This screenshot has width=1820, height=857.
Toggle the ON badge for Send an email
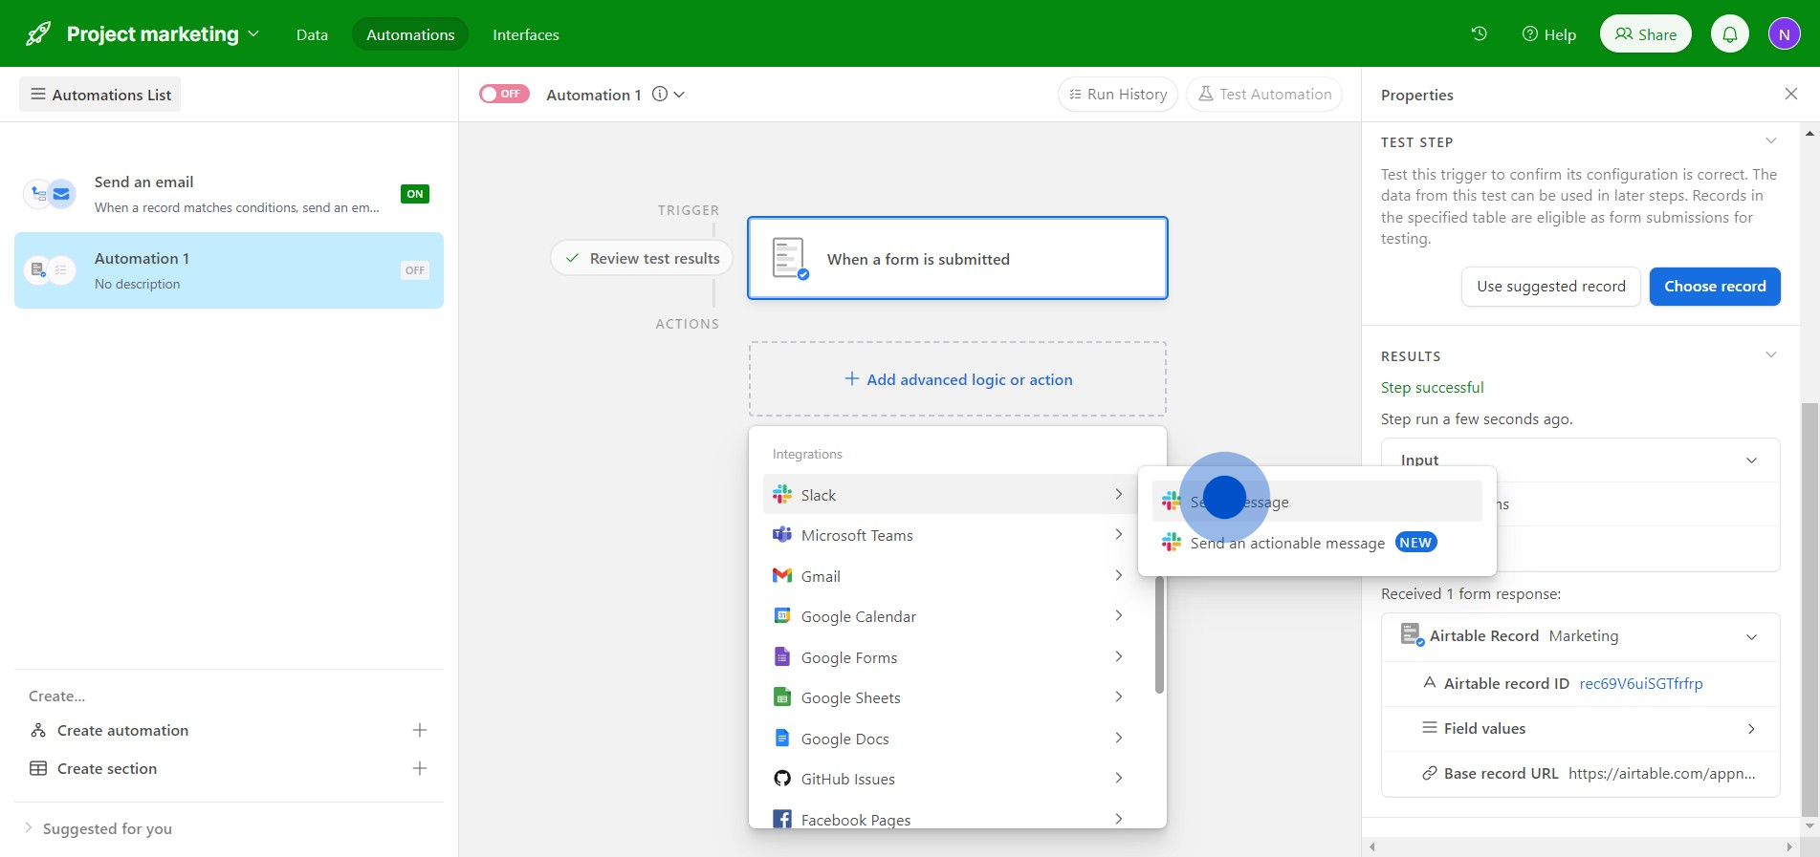point(415,194)
